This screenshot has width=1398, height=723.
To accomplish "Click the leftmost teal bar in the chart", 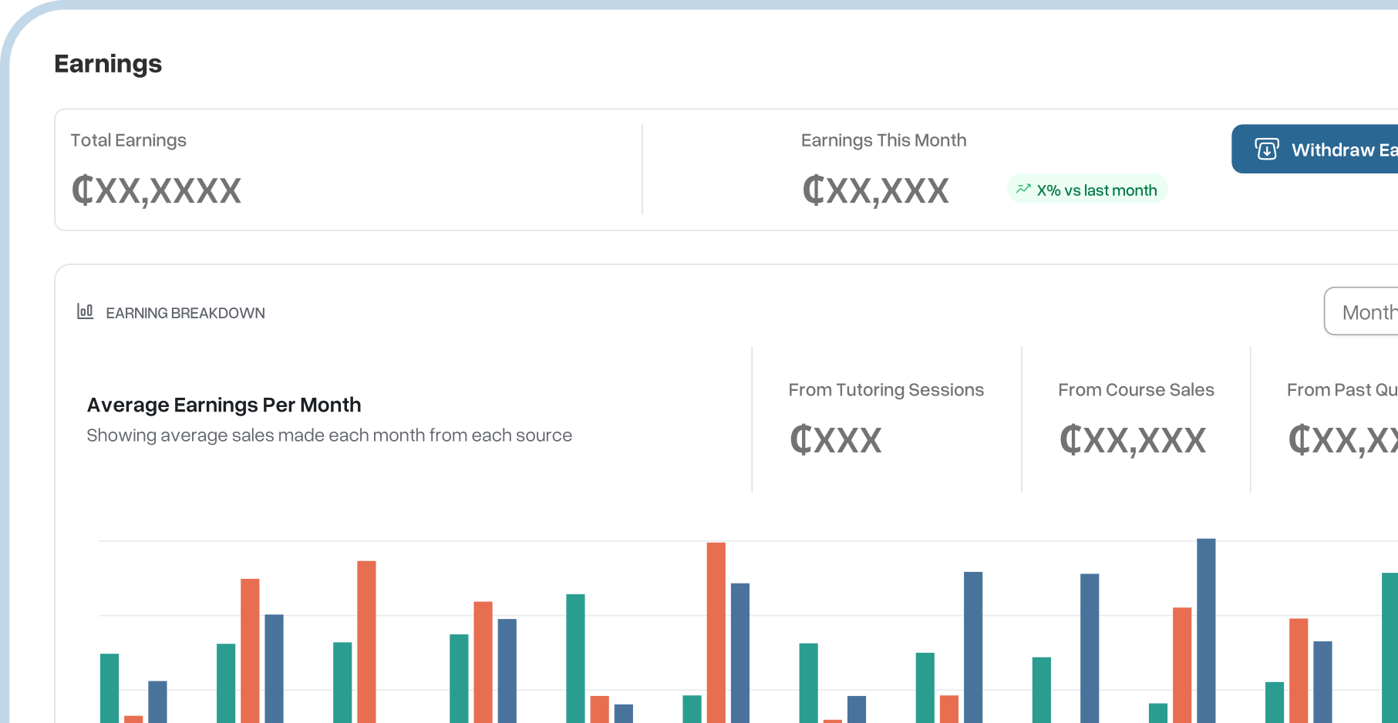I will 109,688.
